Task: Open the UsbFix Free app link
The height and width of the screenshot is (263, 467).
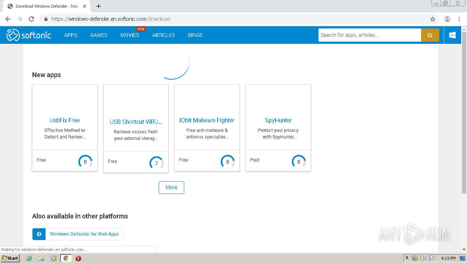Action: [x=65, y=120]
